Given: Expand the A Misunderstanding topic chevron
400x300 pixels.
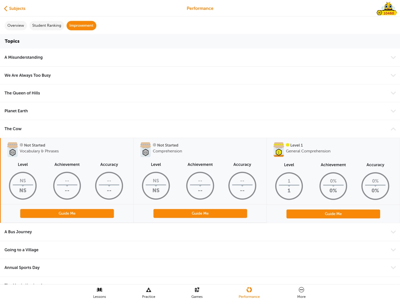Looking at the screenshot, I should tap(393, 57).
